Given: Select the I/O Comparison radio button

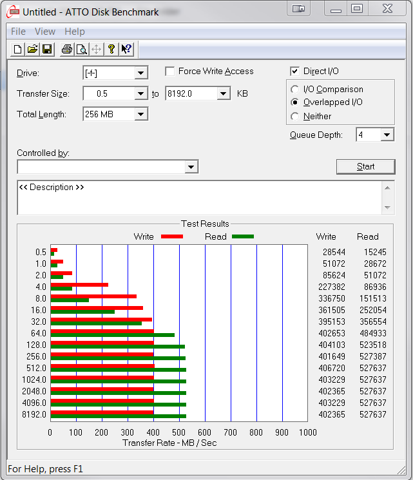Looking at the screenshot, I should point(295,90).
